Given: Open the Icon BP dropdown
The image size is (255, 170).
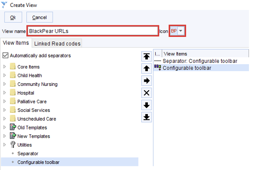Looking at the screenshot, I should click(181, 31).
